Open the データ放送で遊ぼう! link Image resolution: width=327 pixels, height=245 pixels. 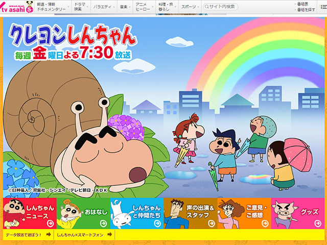click(24, 235)
